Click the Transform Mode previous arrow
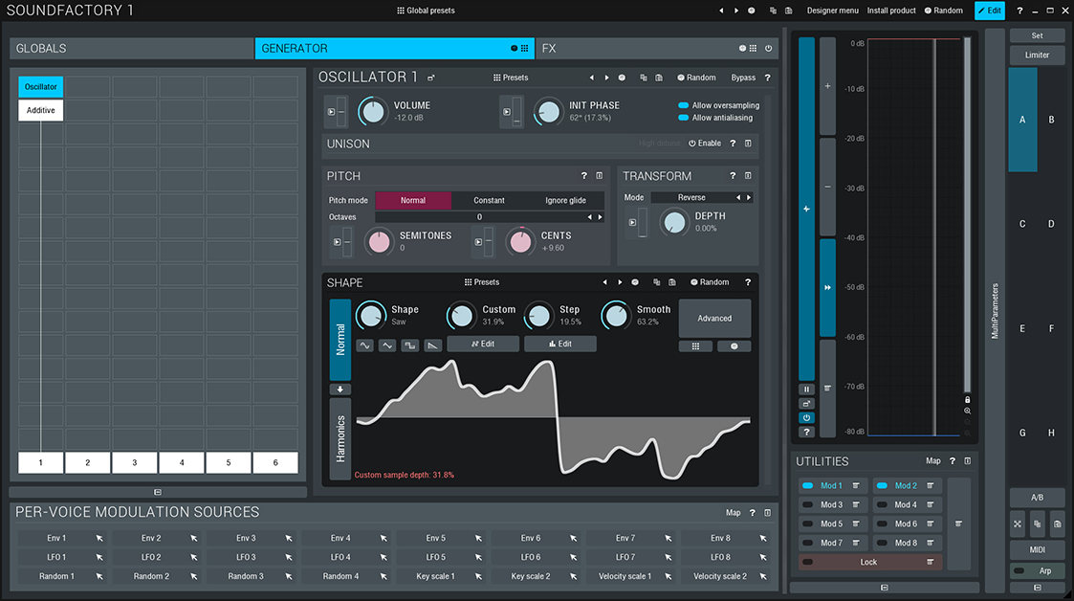1074x601 pixels. (737, 197)
